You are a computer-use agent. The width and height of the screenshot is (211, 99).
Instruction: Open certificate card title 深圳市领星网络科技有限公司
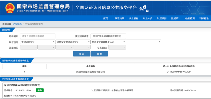point(22,85)
